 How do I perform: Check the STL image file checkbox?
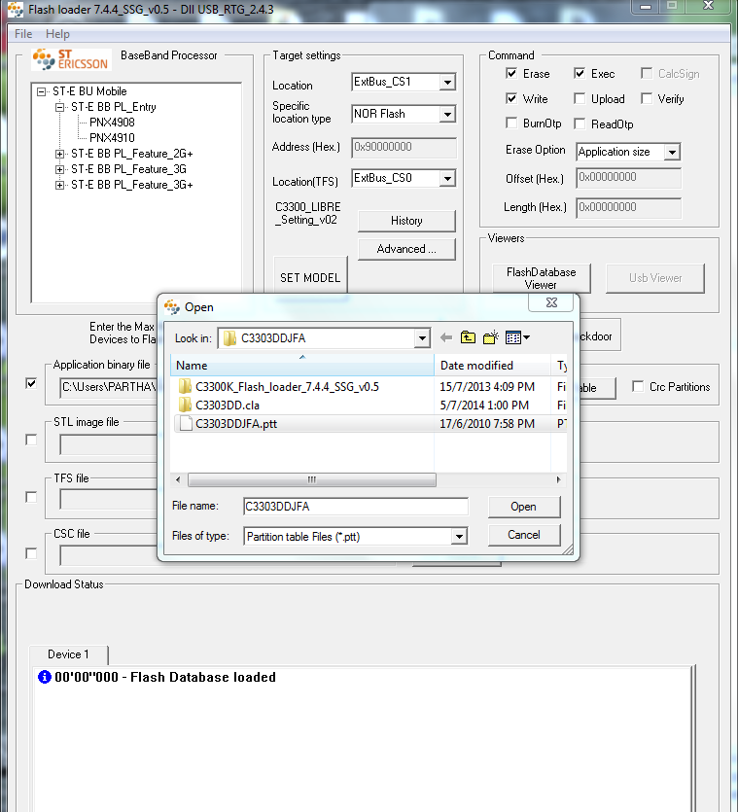pyautogui.click(x=31, y=440)
